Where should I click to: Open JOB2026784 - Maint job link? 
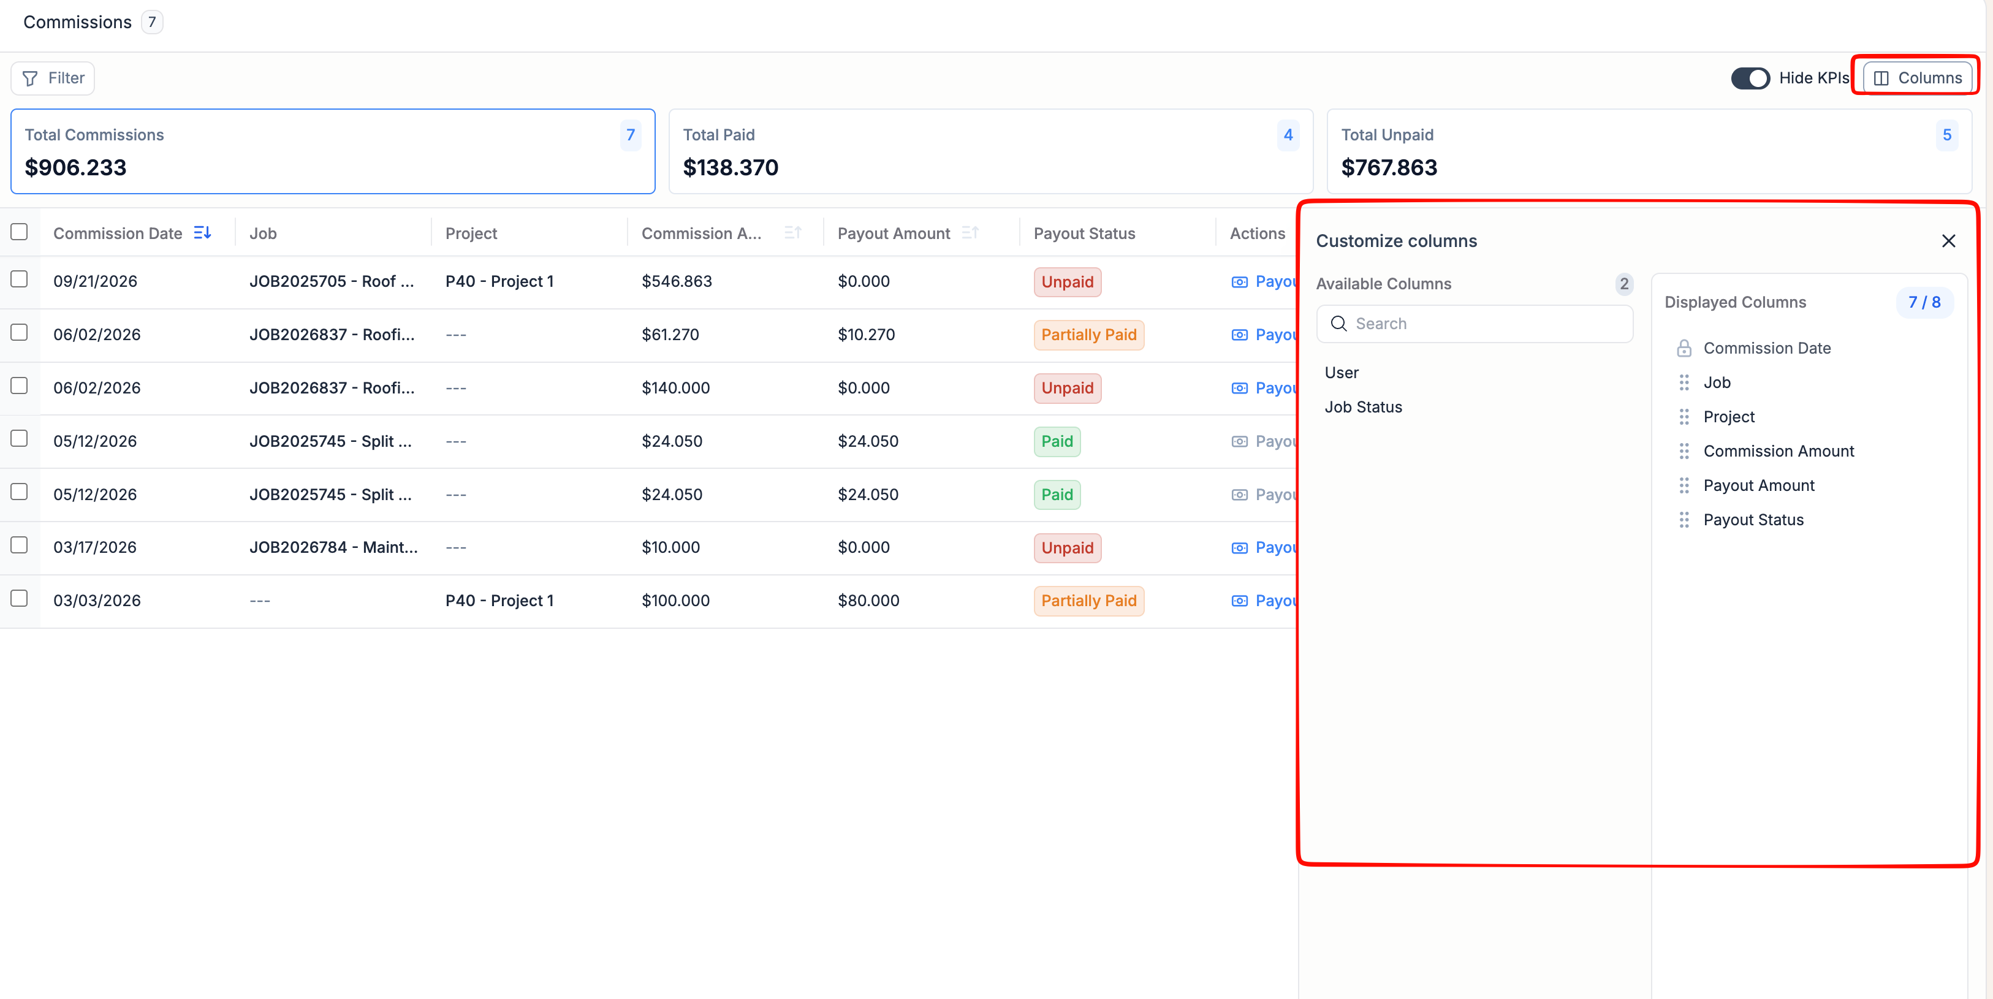333,548
